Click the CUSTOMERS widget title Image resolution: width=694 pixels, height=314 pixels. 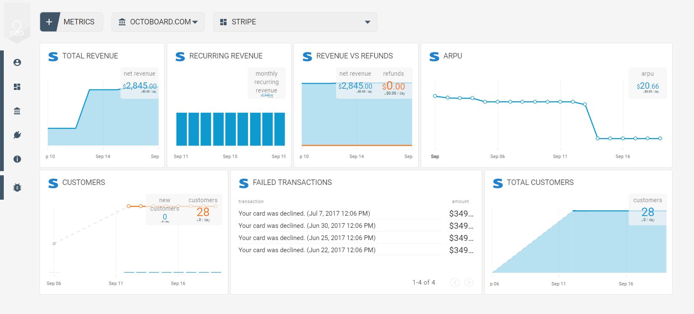[84, 182]
